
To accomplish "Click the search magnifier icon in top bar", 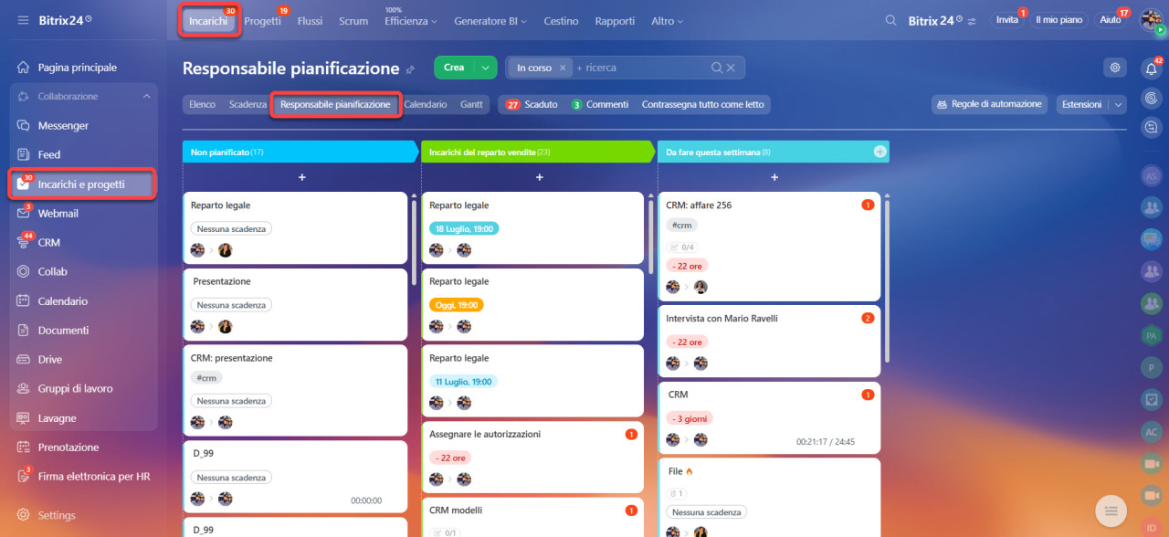I will tap(890, 20).
